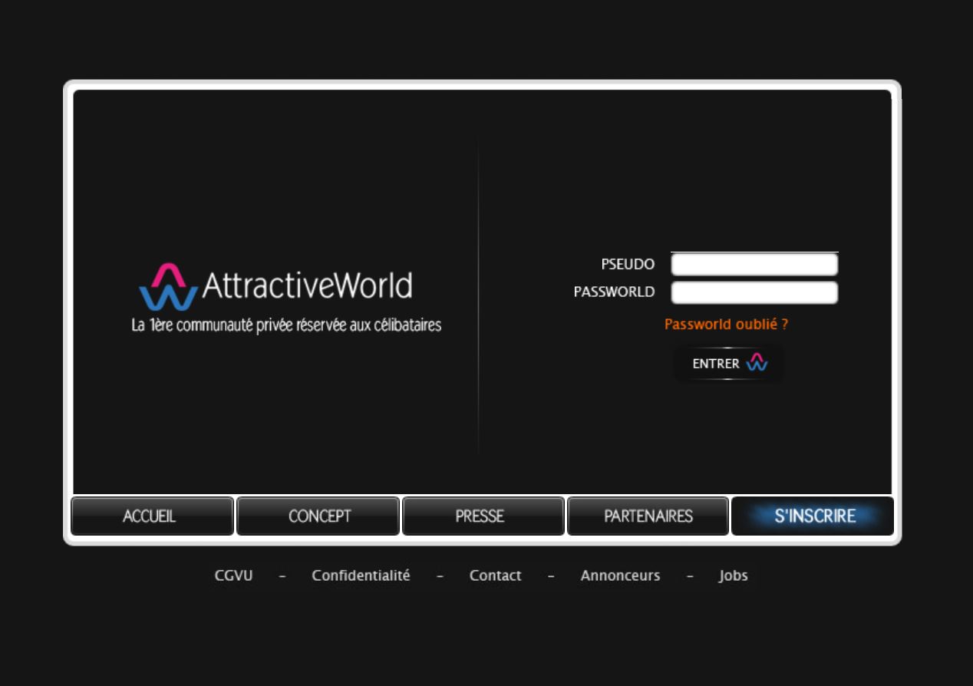973x686 pixels.
Task: Click the S'INSCRIRE sign-up button
Action: coord(813,516)
